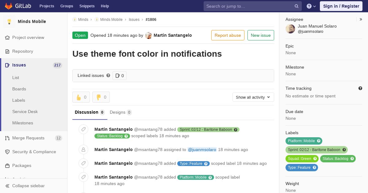Viewport: 368px width, 193px height.
Task: Click the Linked issues help icon
Action: click(x=108, y=75)
